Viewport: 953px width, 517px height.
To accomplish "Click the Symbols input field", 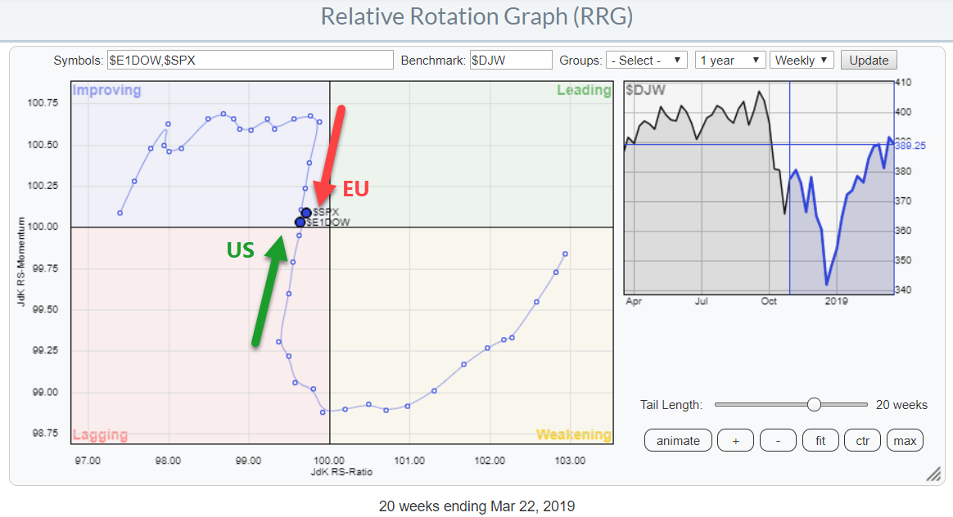I will pos(251,61).
